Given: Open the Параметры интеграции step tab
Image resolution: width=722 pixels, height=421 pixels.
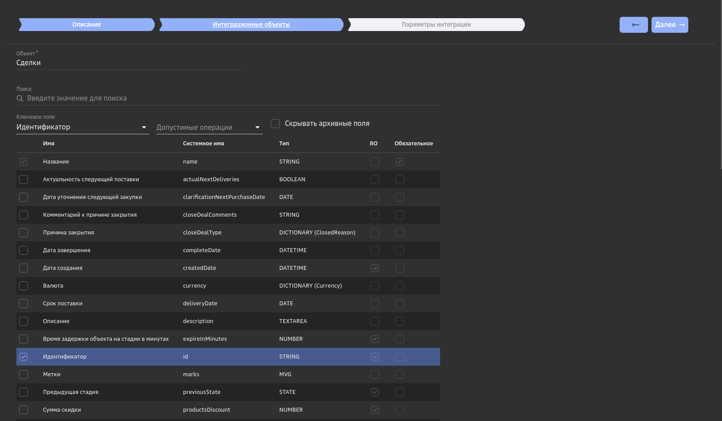Looking at the screenshot, I should [436, 25].
